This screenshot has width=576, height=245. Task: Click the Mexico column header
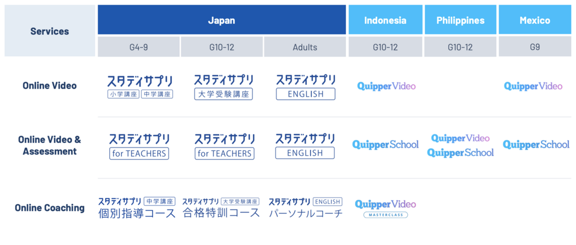click(535, 20)
